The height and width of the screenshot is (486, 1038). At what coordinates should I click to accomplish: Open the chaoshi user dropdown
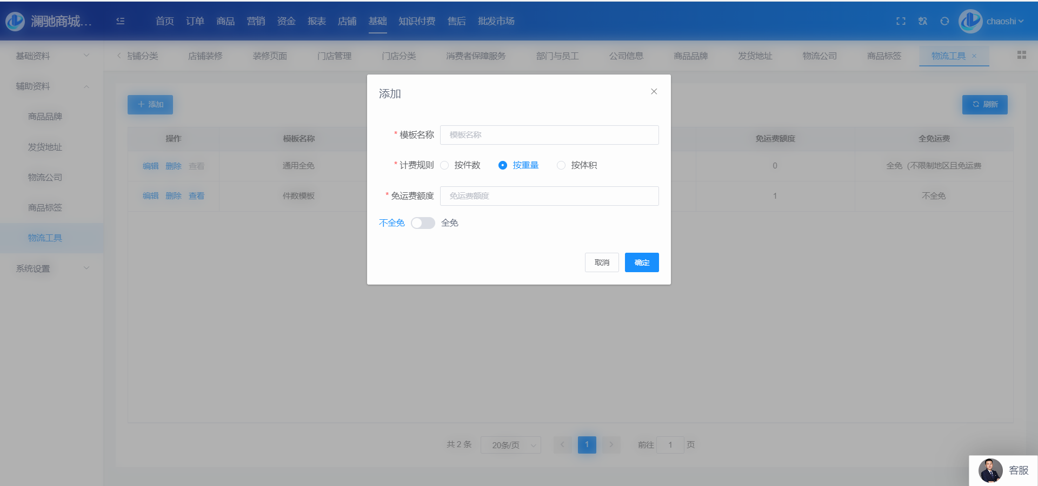pos(1004,21)
